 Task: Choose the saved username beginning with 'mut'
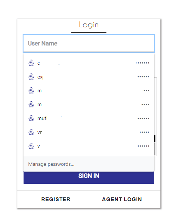click(89, 118)
